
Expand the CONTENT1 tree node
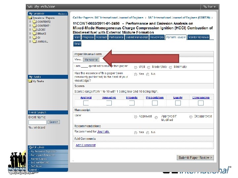point(30,26)
